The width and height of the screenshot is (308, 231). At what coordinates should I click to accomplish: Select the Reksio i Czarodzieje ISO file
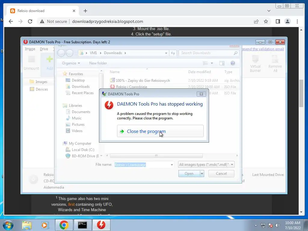pyautogui.click(x=131, y=87)
